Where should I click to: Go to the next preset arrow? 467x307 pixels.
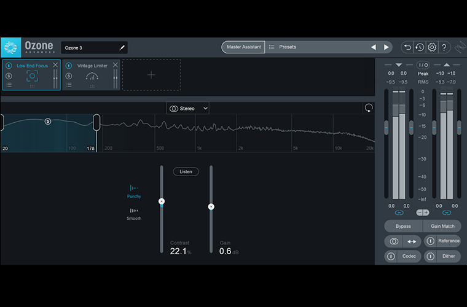click(x=386, y=47)
